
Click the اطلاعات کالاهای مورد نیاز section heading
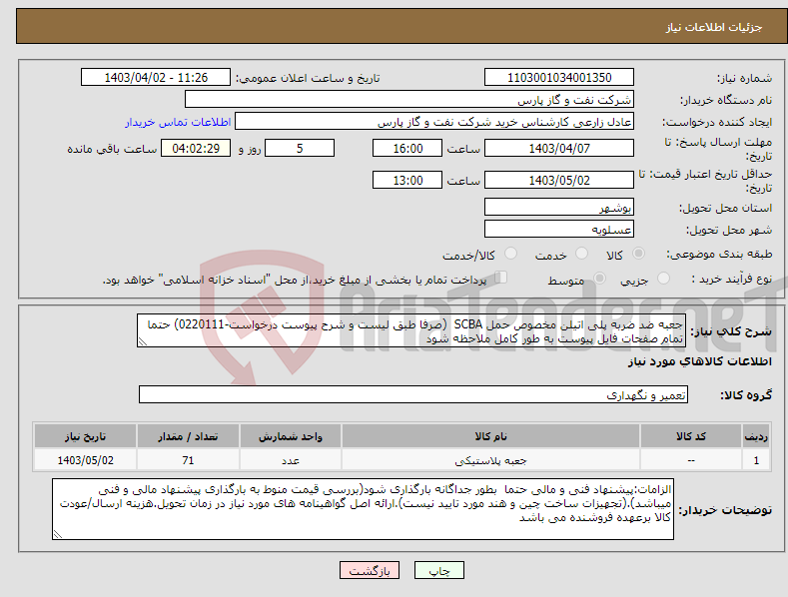click(699, 361)
